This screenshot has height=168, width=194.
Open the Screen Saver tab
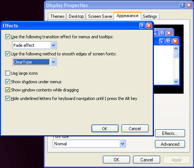pyautogui.click(x=100, y=16)
